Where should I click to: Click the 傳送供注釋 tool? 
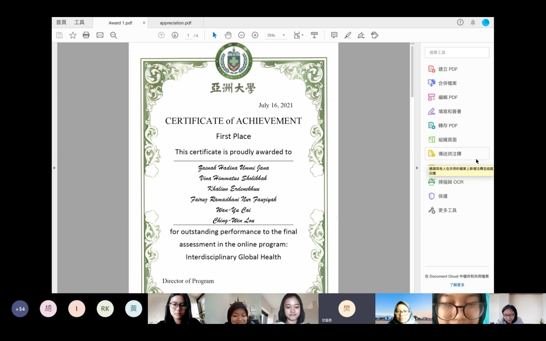[457, 154]
